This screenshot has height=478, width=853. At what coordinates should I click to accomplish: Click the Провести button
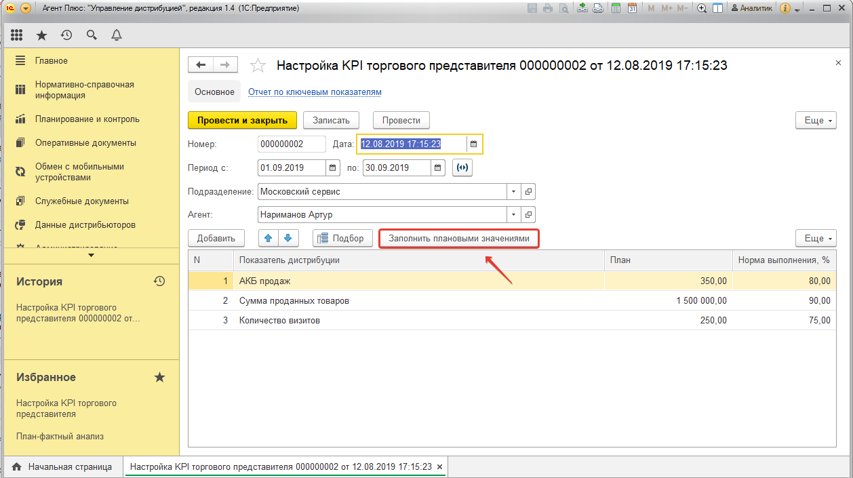(x=401, y=120)
